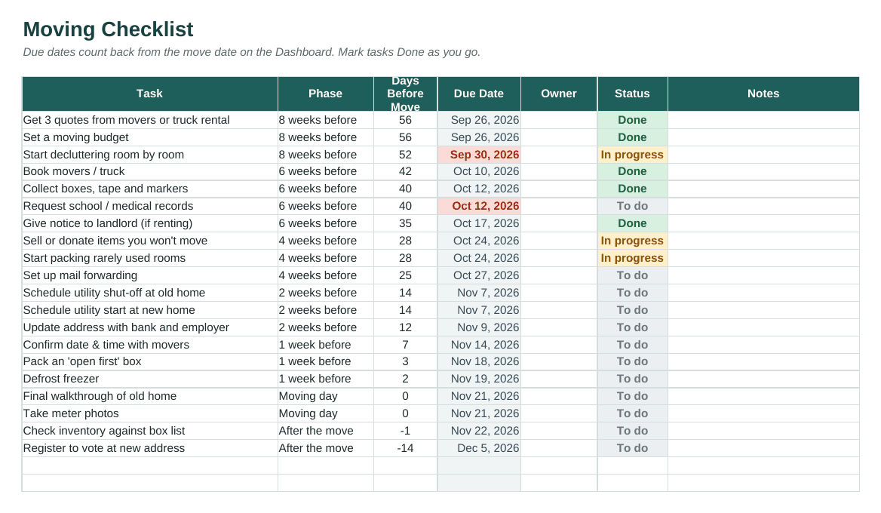The image size is (881, 513).
Task: Click the 'Nov 18, 2026' due date cell
Action: 479,362
